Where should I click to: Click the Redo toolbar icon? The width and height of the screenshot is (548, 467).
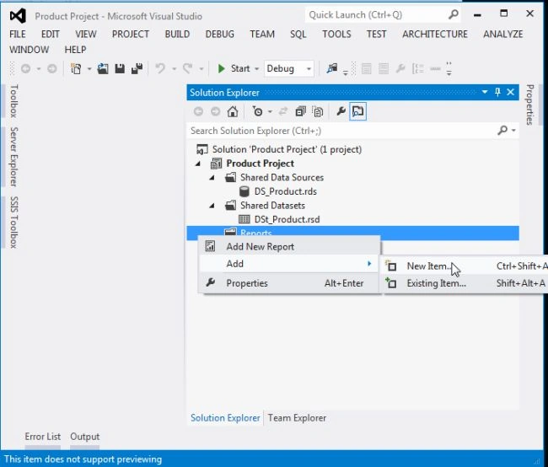(x=188, y=68)
